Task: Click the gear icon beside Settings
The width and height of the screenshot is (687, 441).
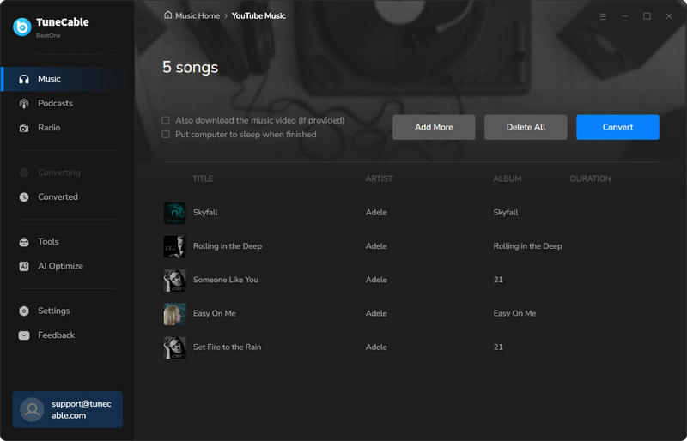Action: coord(24,311)
